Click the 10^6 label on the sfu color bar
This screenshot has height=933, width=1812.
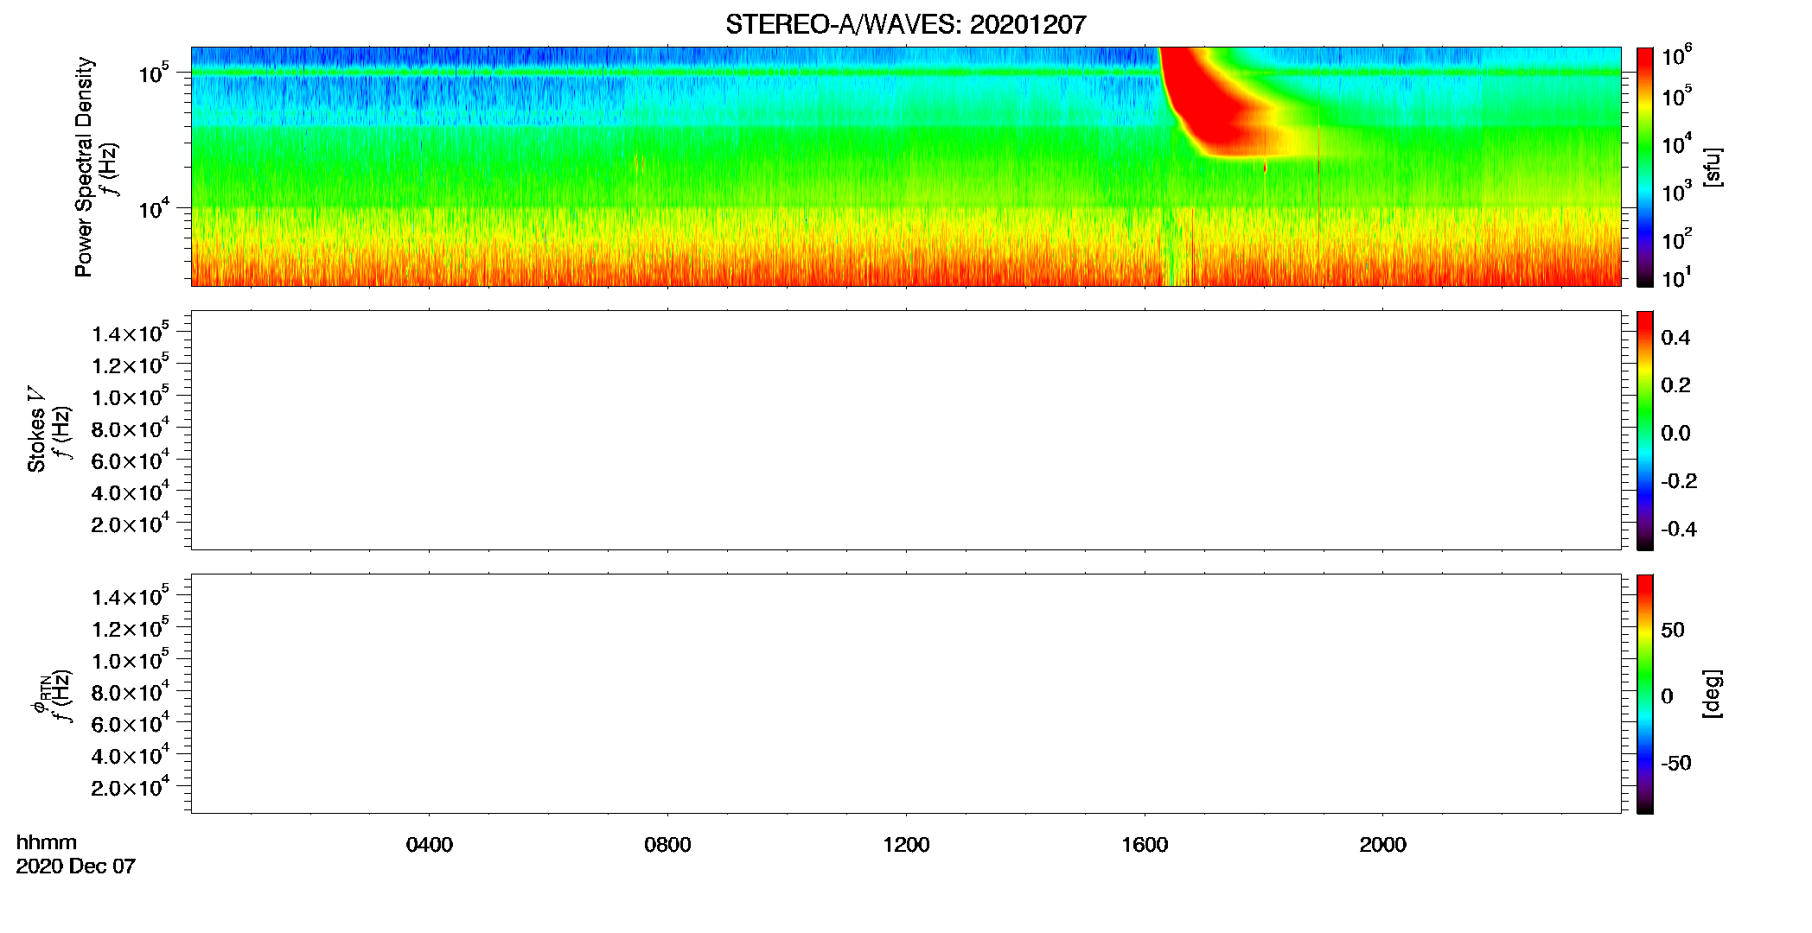pyautogui.click(x=1677, y=54)
